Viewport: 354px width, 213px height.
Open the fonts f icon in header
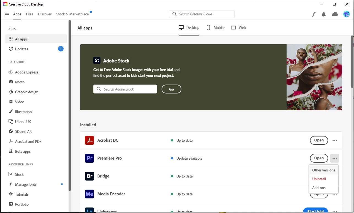point(314,14)
